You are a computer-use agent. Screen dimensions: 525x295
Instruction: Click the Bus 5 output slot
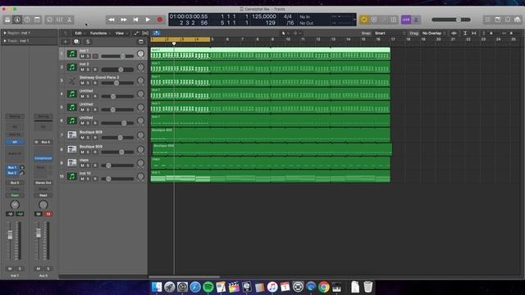click(15, 183)
